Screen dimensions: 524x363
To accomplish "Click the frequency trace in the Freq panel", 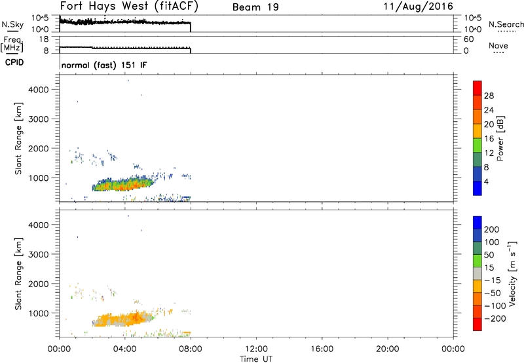I will (x=125, y=48).
